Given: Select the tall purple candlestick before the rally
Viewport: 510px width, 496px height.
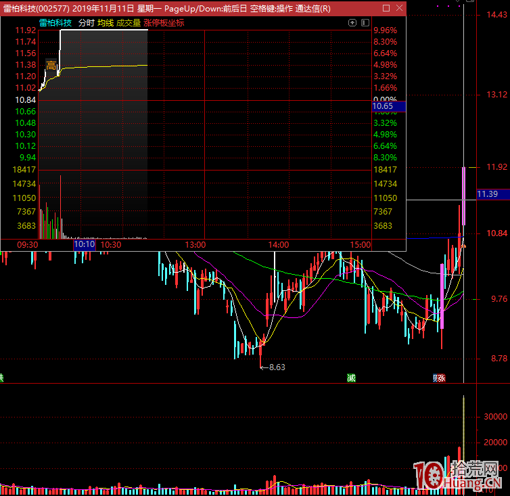Looking at the screenshot, I should [442, 296].
